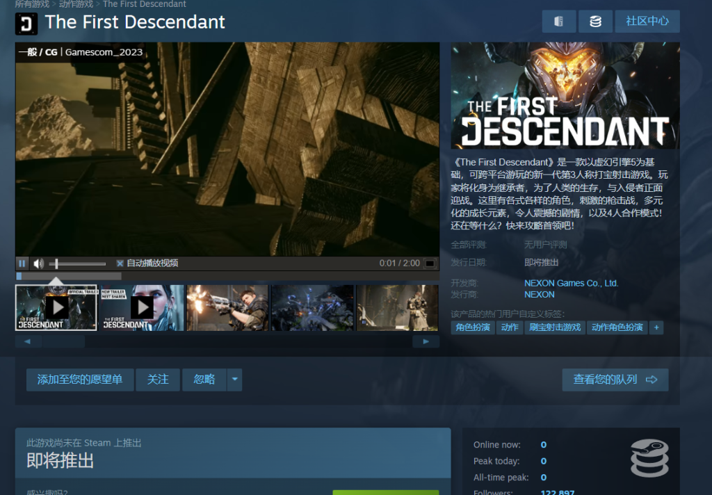Toggle fullscreen video mode
Image resolution: width=712 pixels, height=495 pixels.
(x=430, y=263)
